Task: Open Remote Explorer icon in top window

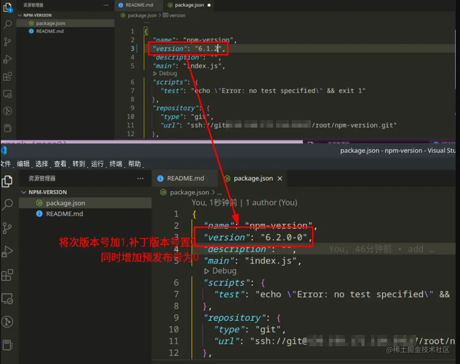Action: [x=7, y=94]
